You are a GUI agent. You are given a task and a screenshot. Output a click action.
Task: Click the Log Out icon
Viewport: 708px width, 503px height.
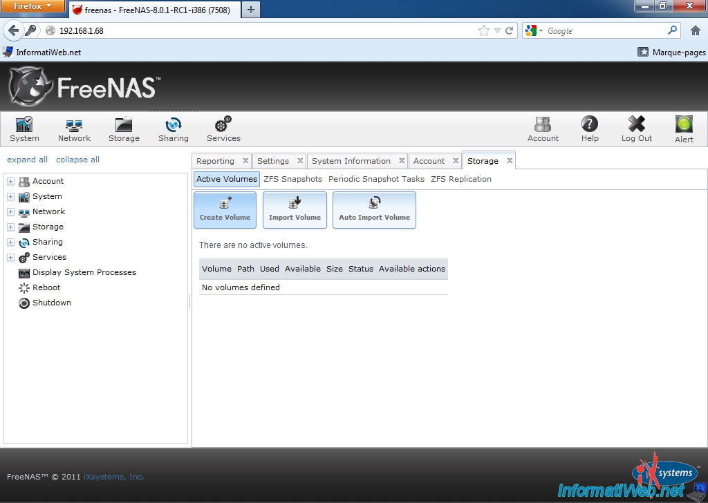(x=637, y=129)
